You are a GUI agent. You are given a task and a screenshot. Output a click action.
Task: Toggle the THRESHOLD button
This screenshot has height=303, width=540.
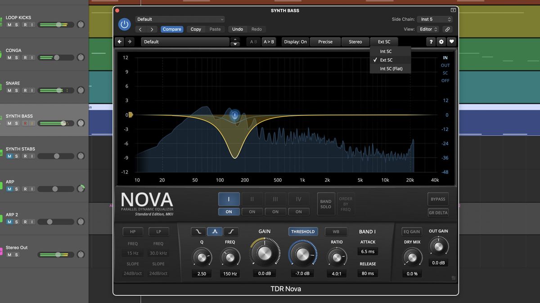tap(303, 232)
